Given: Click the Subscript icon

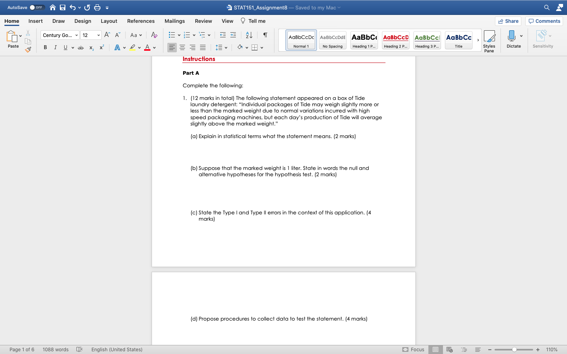Looking at the screenshot, I should tap(91, 48).
